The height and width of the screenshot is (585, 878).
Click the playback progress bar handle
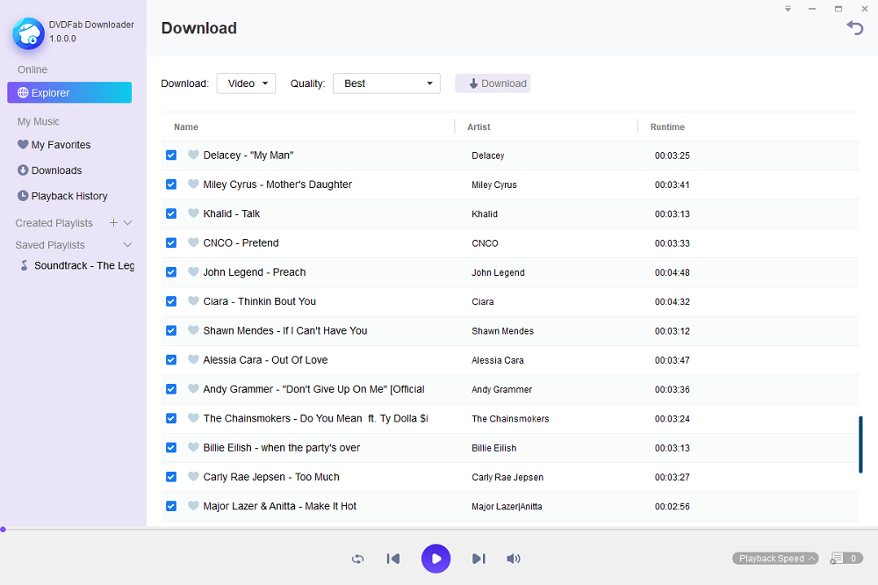point(3,529)
